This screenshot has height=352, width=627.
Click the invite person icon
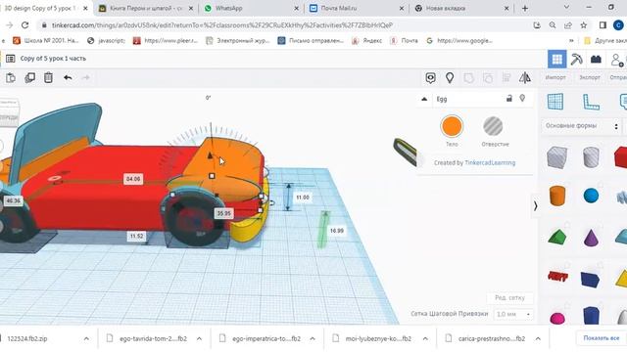pyautogui.click(x=617, y=60)
